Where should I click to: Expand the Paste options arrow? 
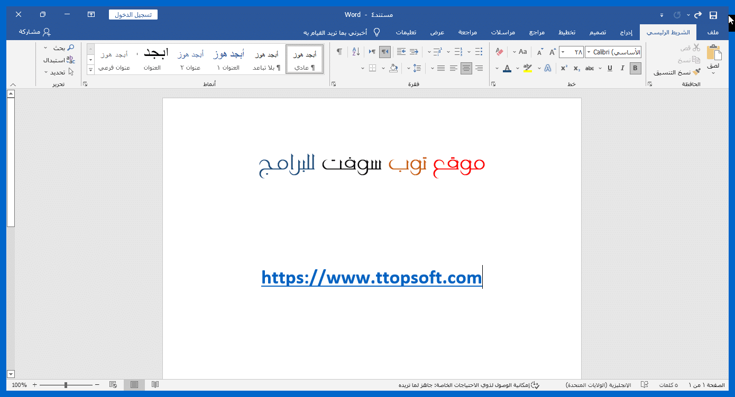coord(713,73)
